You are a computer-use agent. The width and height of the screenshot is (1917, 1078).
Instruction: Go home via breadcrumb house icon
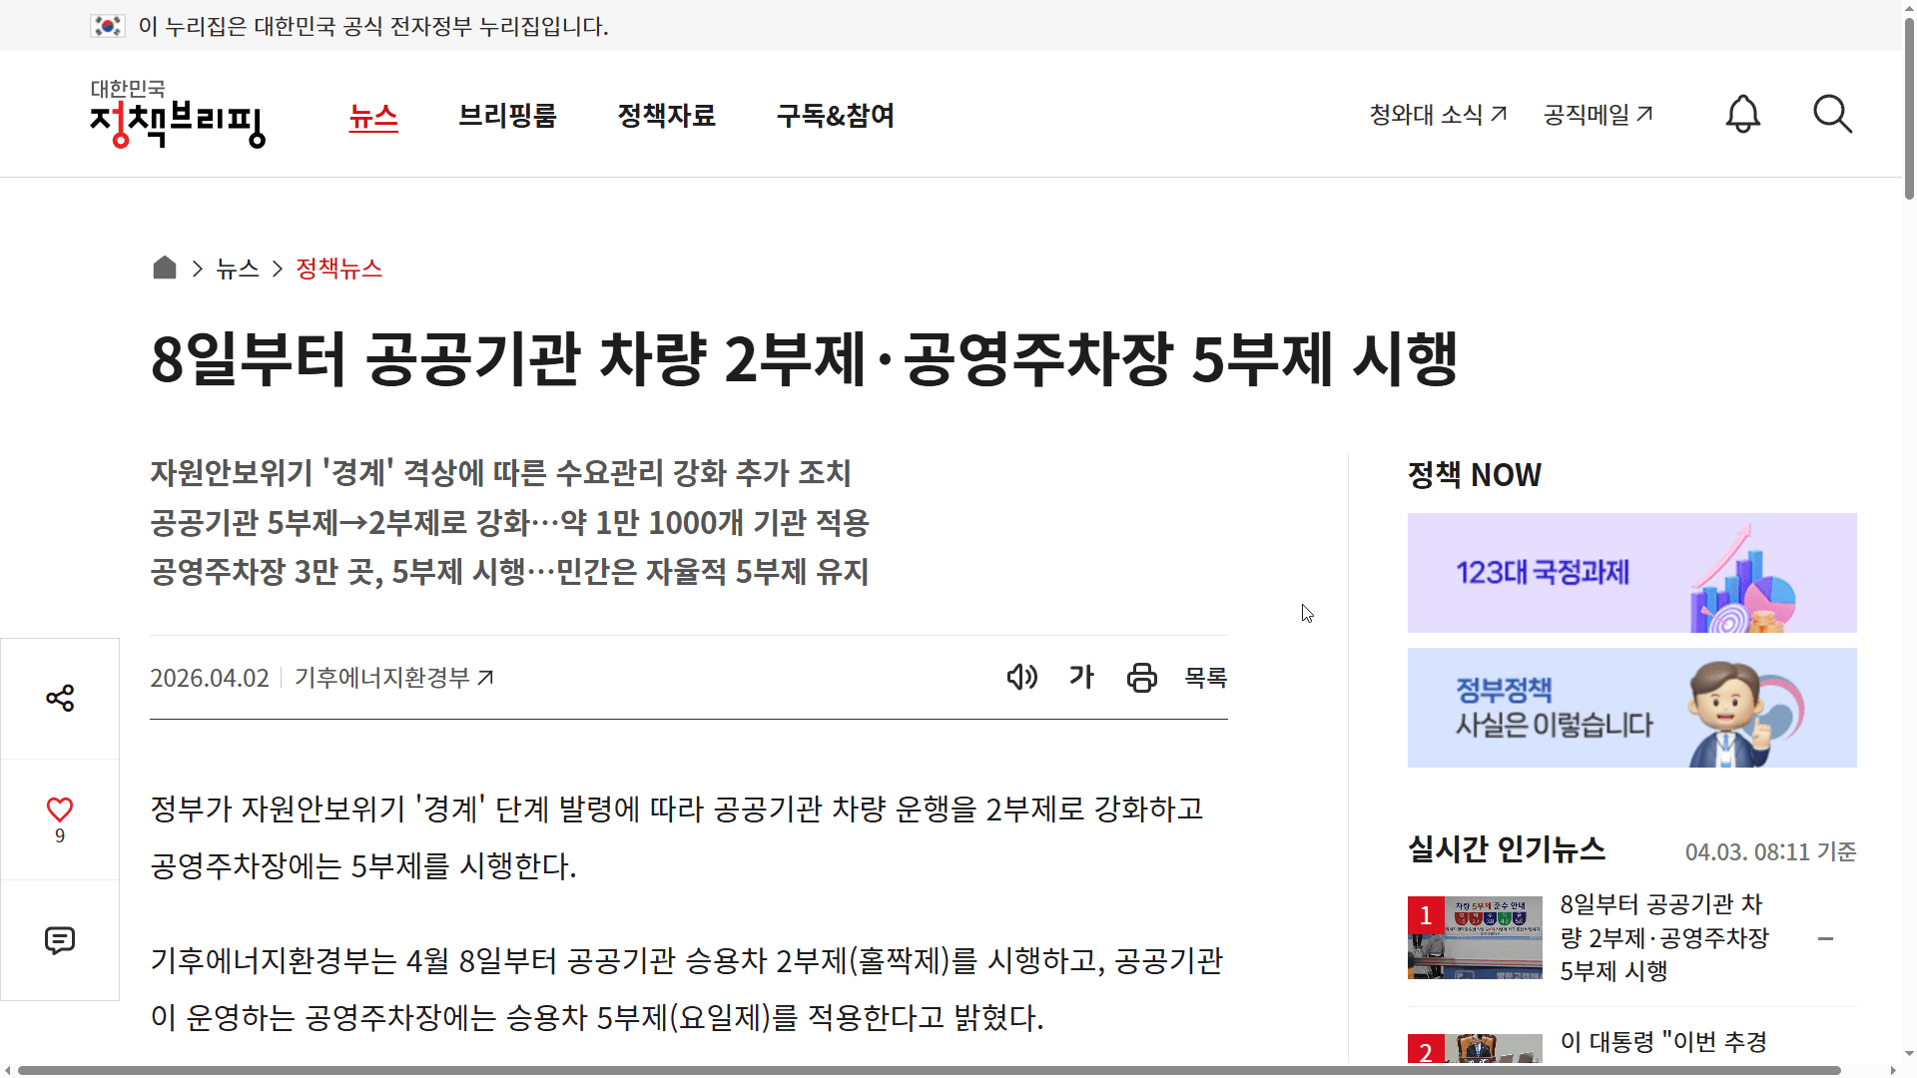pyautogui.click(x=164, y=267)
